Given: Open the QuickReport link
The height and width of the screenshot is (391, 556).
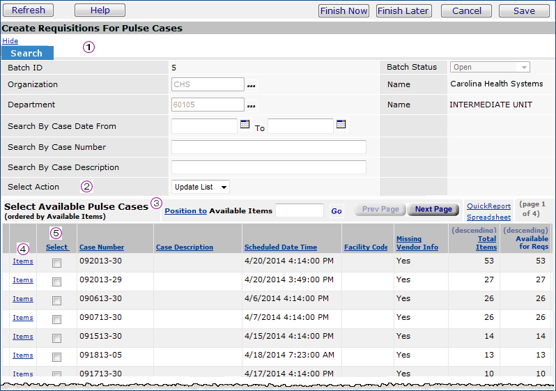Looking at the screenshot, I should point(488,206).
